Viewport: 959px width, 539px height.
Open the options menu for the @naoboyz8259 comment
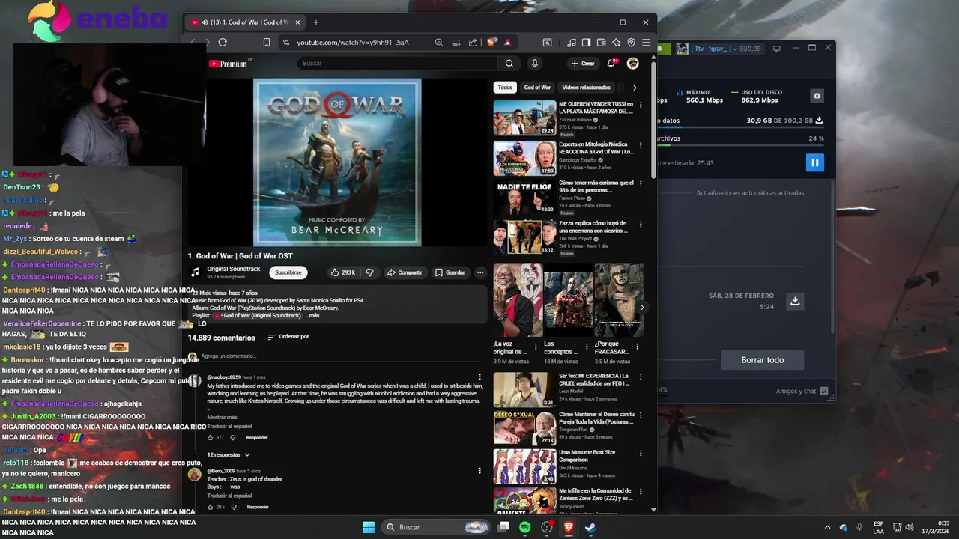click(480, 377)
